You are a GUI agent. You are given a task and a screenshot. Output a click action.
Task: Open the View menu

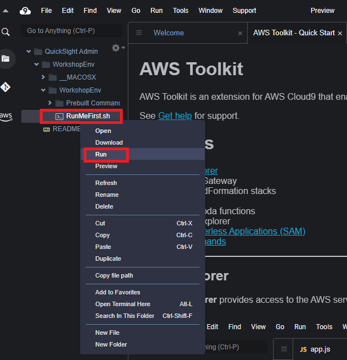click(114, 11)
